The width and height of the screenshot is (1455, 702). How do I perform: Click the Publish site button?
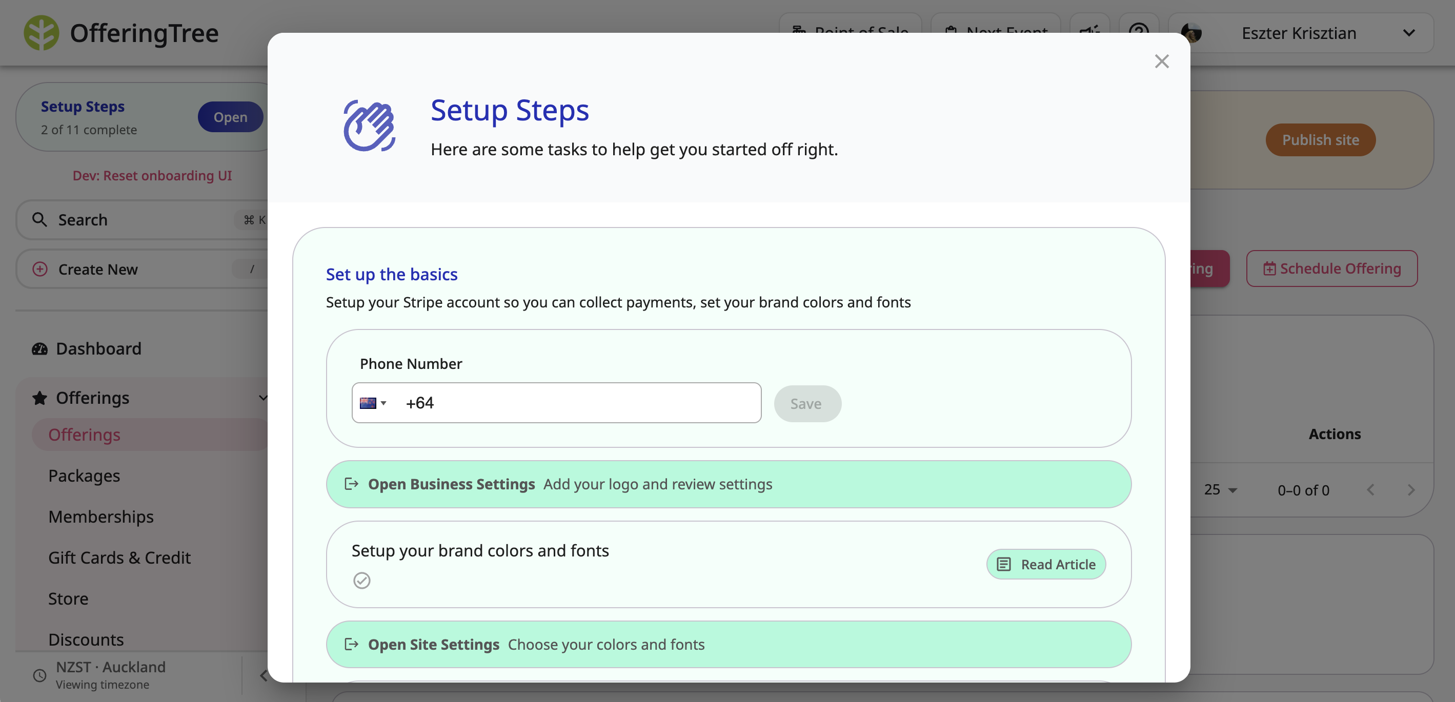pyautogui.click(x=1321, y=140)
